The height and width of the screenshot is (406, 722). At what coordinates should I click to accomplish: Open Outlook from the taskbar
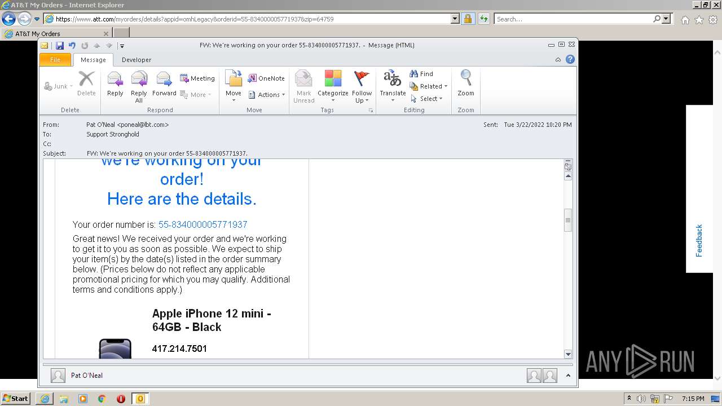point(140,399)
